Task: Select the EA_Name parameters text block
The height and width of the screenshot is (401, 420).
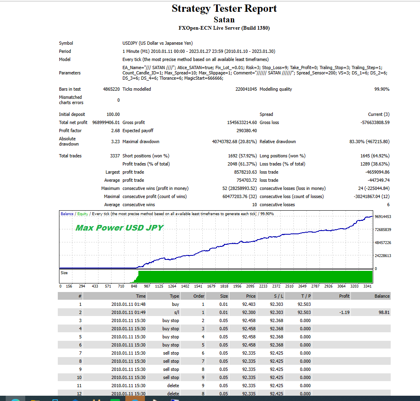Action: [x=255, y=73]
